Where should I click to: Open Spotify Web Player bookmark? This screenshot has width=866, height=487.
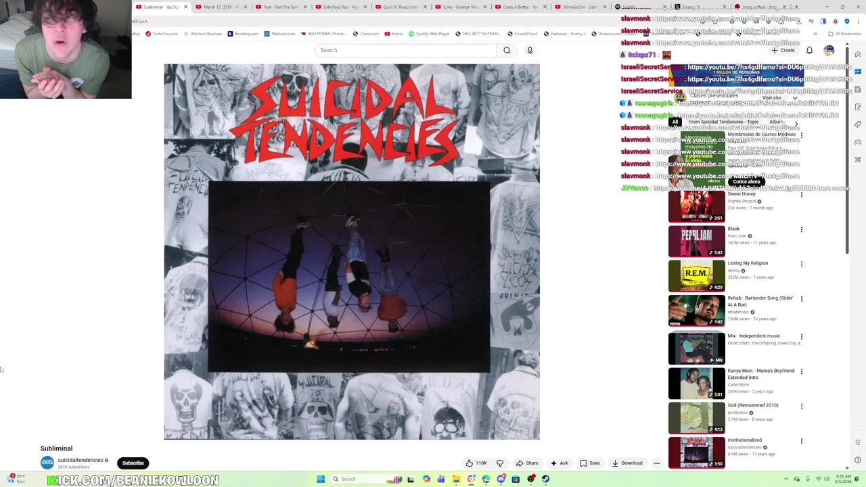pyautogui.click(x=430, y=34)
